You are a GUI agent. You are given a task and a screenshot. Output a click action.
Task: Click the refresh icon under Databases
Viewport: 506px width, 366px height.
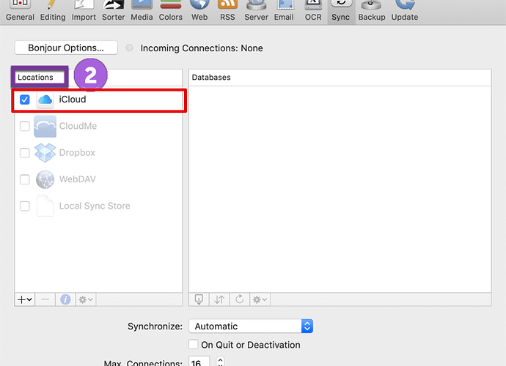(240, 299)
